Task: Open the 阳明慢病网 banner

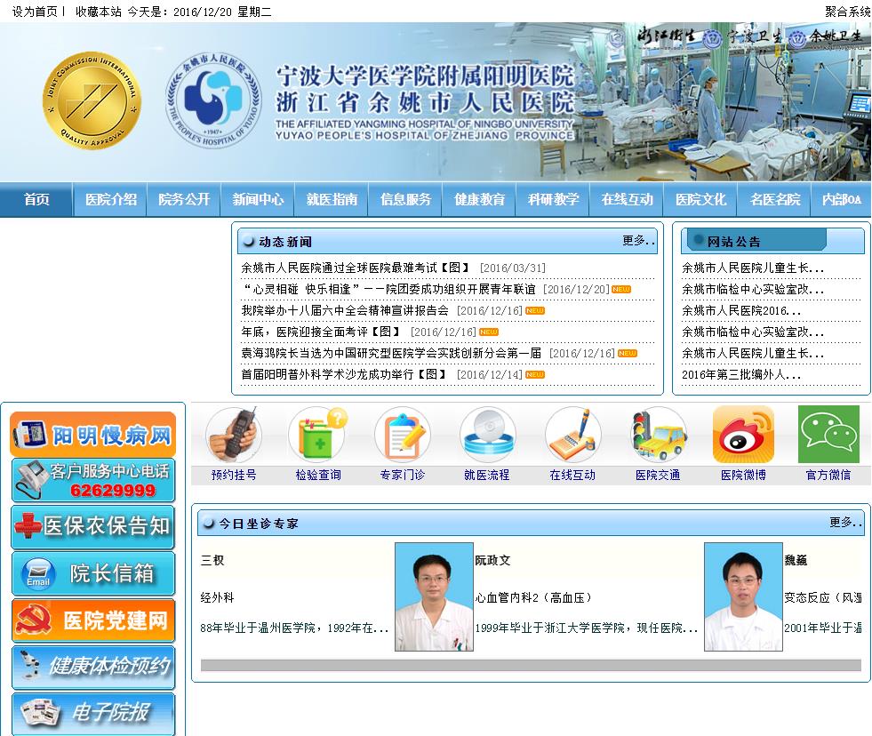Action: (x=92, y=435)
